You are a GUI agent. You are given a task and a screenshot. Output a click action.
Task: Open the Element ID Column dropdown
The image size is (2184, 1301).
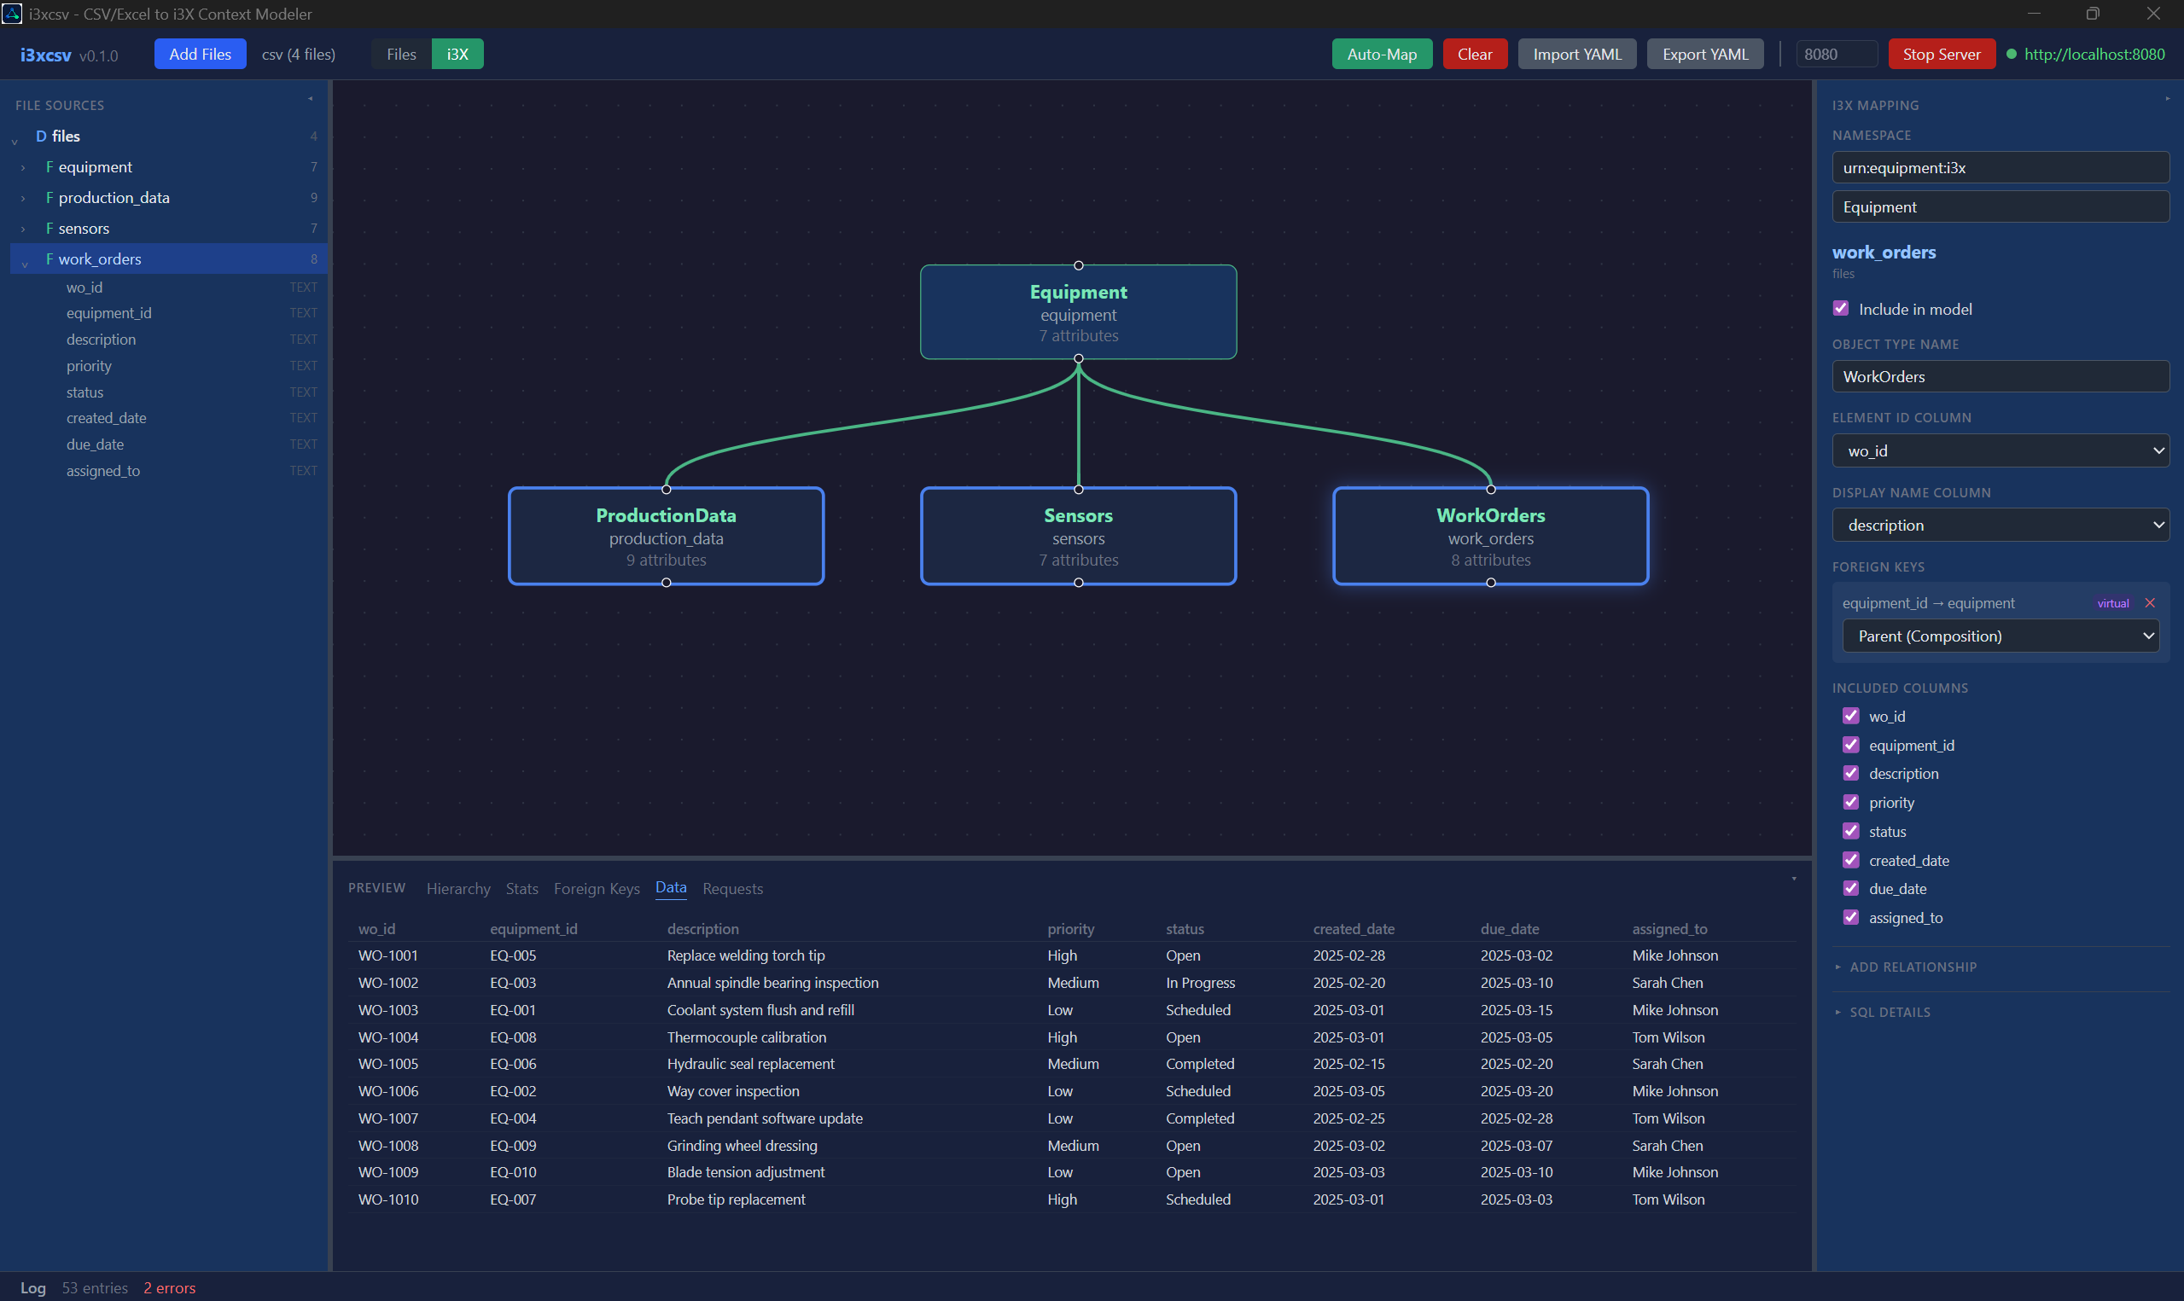[2000, 450]
